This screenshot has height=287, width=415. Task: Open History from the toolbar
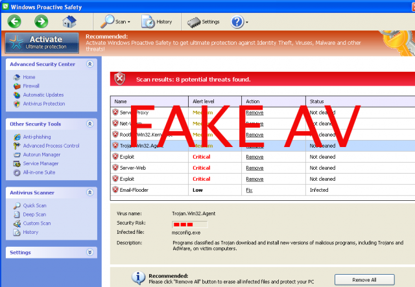pyautogui.click(x=156, y=21)
